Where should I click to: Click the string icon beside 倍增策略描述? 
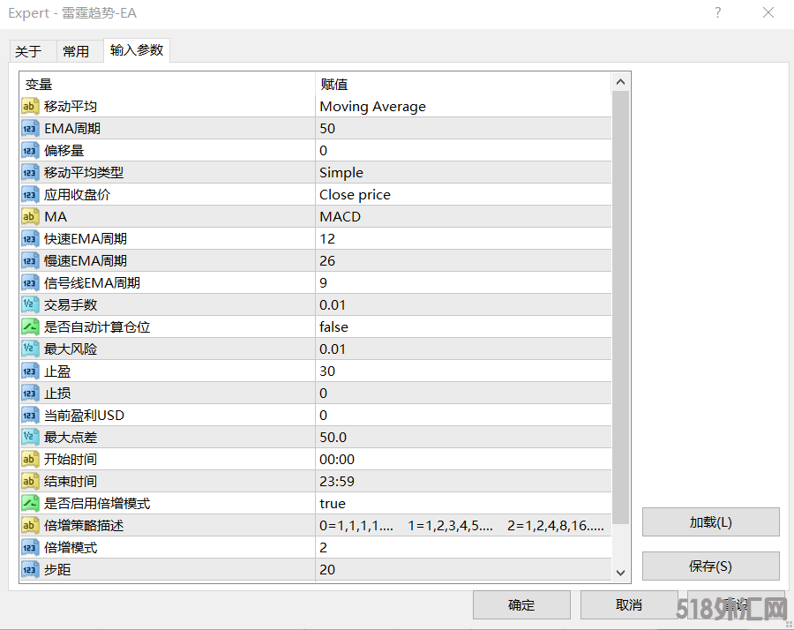pos(29,526)
